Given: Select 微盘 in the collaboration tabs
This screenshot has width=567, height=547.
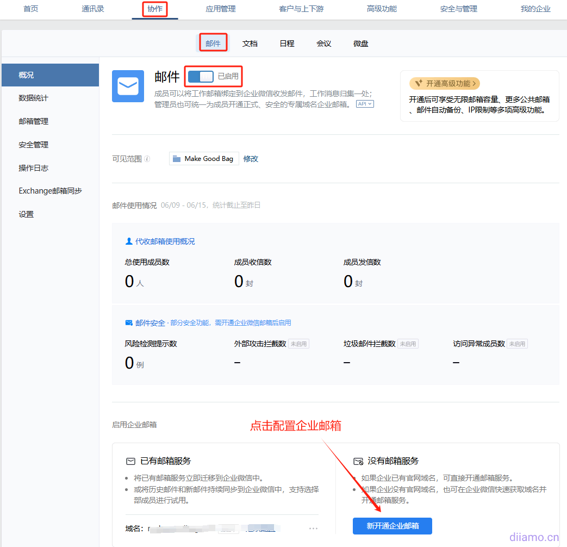Looking at the screenshot, I should pyautogui.click(x=361, y=43).
